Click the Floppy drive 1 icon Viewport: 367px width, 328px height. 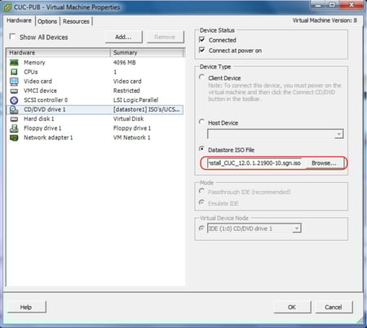(x=14, y=128)
